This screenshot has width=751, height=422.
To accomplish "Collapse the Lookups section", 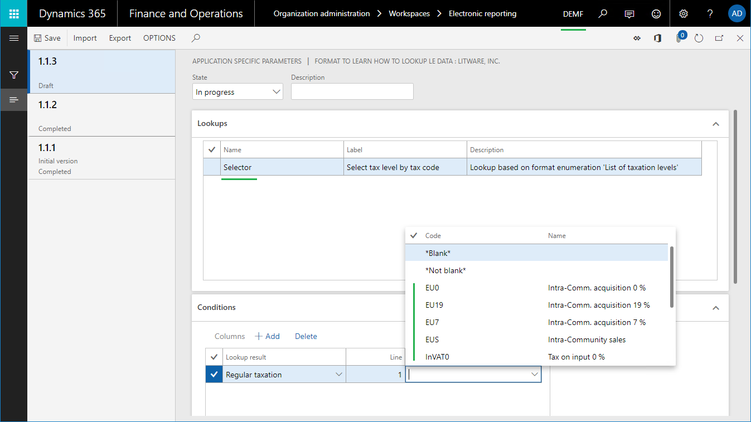I will (715, 123).
